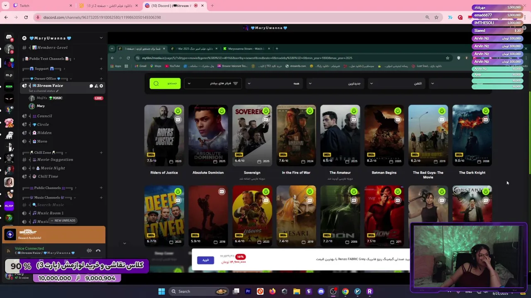Jump to NEW UNREADS
The width and height of the screenshot is (531, 298).
click(x=63, y=221)
